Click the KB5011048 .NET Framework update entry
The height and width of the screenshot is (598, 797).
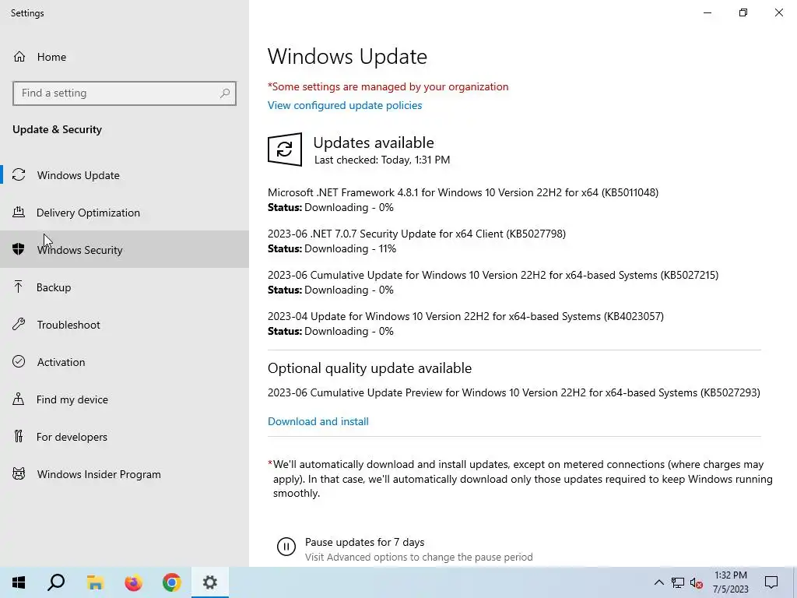pos(463,193)
